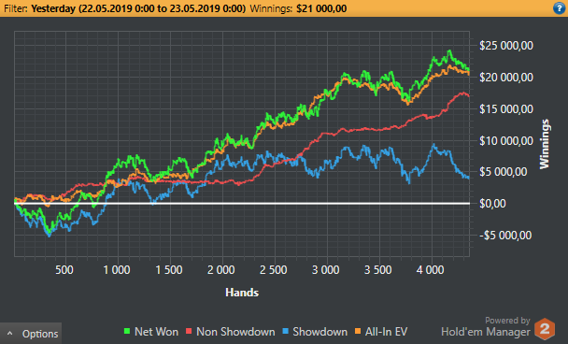Screen dimensions: 568x344
Task: Click the 4 000 hands x-axis label
Action: point(430,270)
